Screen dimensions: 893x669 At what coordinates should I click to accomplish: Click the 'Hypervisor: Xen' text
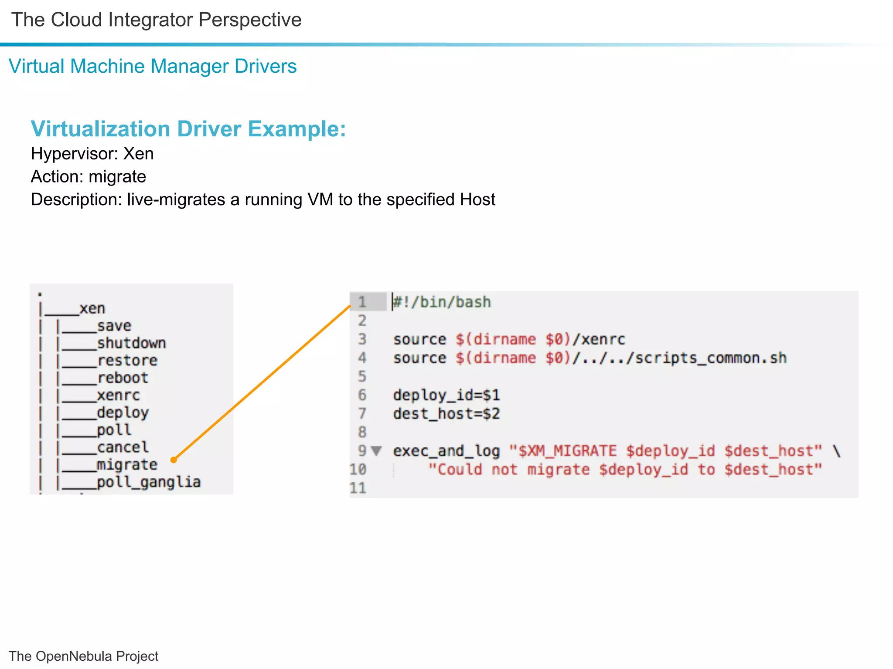[x=92, y=154]
